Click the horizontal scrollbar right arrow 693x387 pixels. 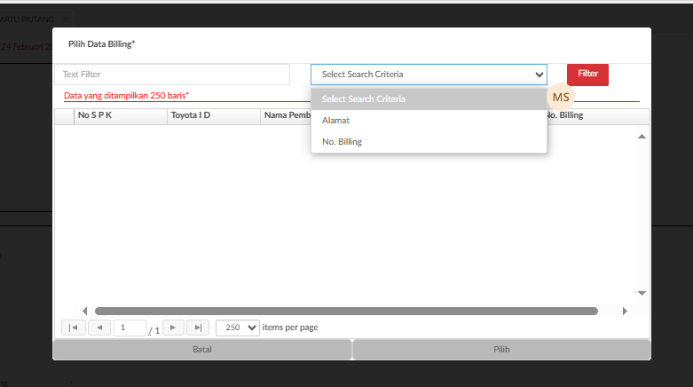625,311
